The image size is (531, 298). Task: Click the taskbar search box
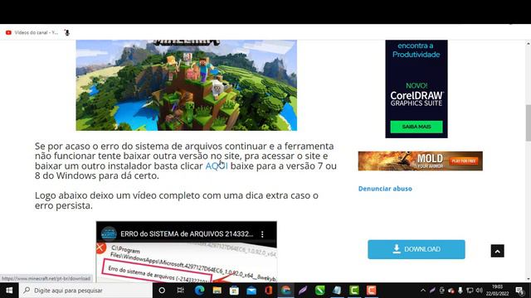pyautogui.click(x=85, y=291)
